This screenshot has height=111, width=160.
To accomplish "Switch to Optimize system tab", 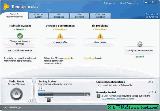I will [x=38, y=16].
